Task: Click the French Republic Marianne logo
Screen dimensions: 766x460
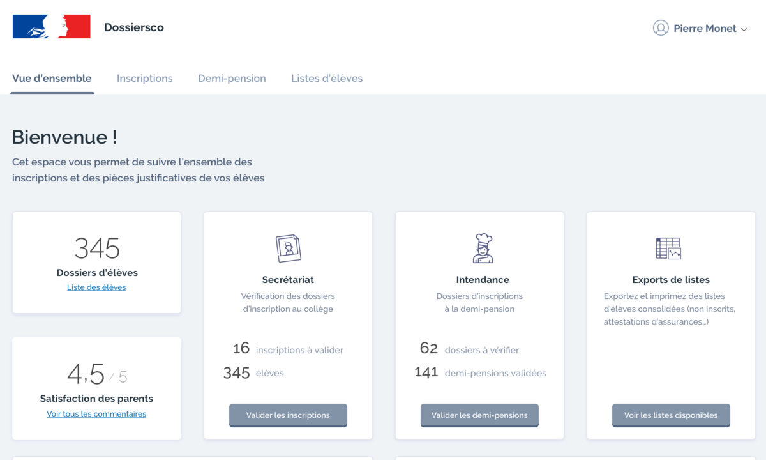Action: tap(51, 27)
